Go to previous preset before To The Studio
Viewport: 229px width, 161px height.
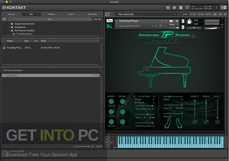click(x=134, y=96)
